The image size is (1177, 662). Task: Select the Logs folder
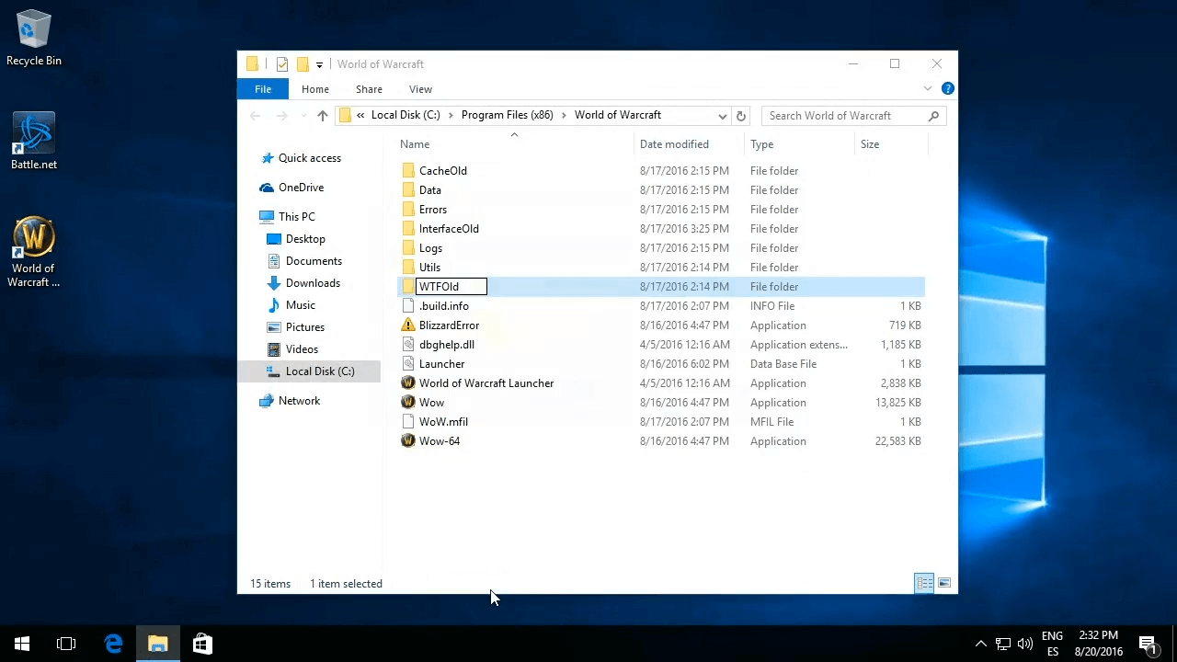[430, 248]
